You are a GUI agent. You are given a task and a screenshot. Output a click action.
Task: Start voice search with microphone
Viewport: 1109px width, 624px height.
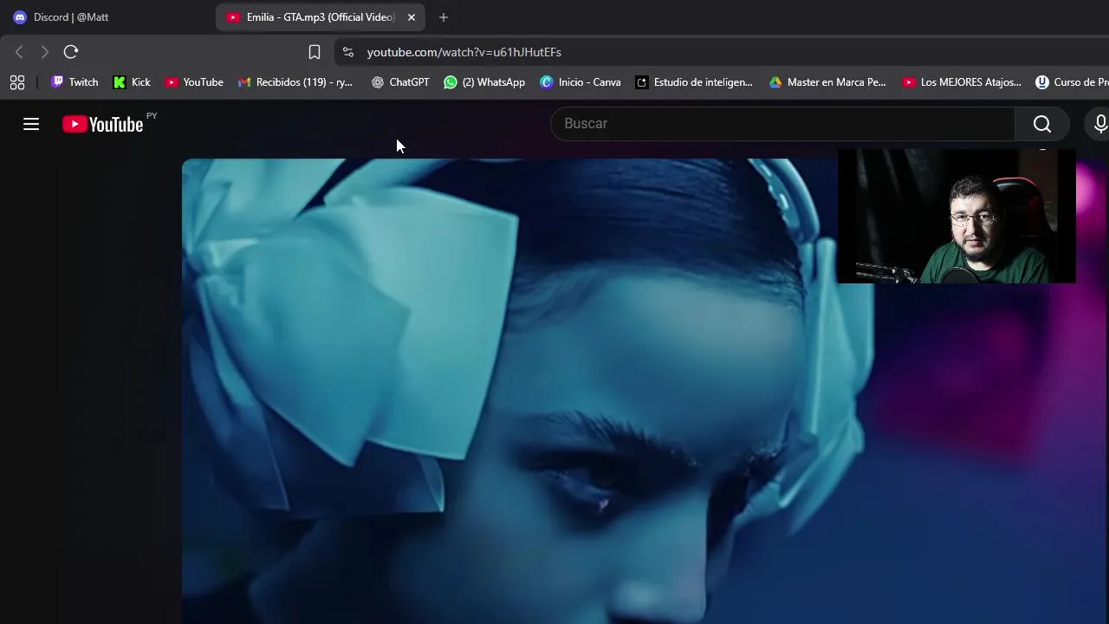pos(1100,124)
